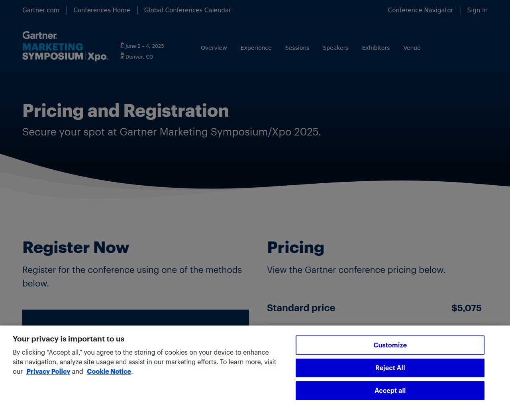The height and width of the screenshot is (408, 510).
Task: Open the Overview menu item
Action: [214, 48]
